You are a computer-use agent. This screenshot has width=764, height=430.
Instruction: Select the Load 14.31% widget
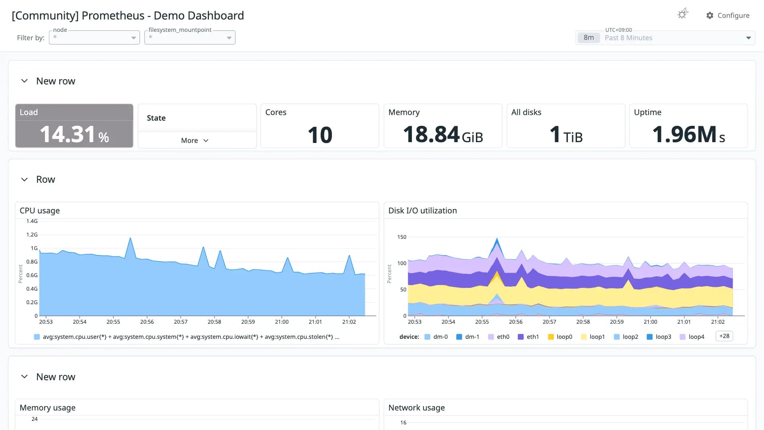[74, 126]
